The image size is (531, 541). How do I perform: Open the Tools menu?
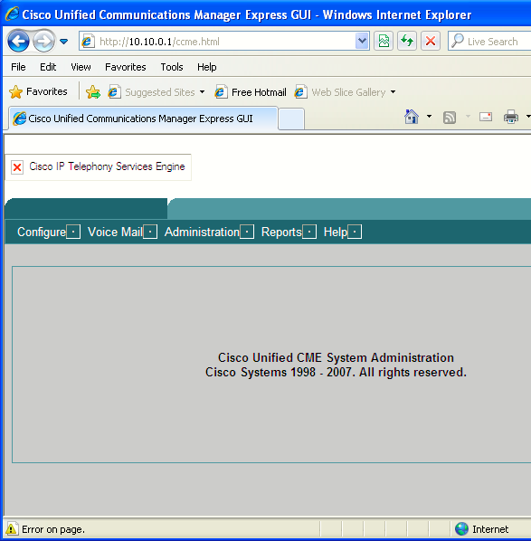coord(172,67)
